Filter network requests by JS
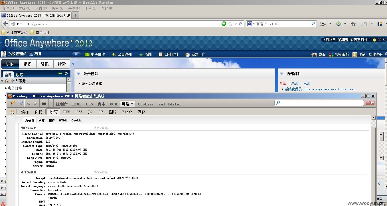The height and width of the screenshot is (206, 387). (x=90, y=112)
